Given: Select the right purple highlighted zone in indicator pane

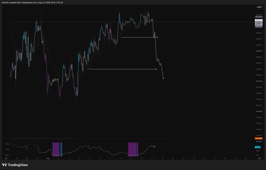Looking at the screenshot, I should coord(133,149).
